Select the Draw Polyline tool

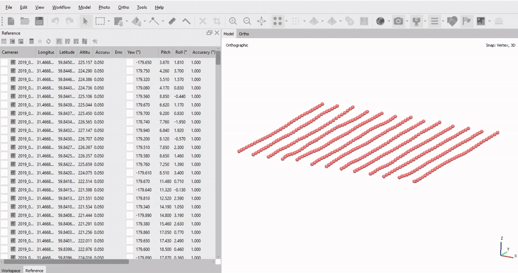pos(154,21)
